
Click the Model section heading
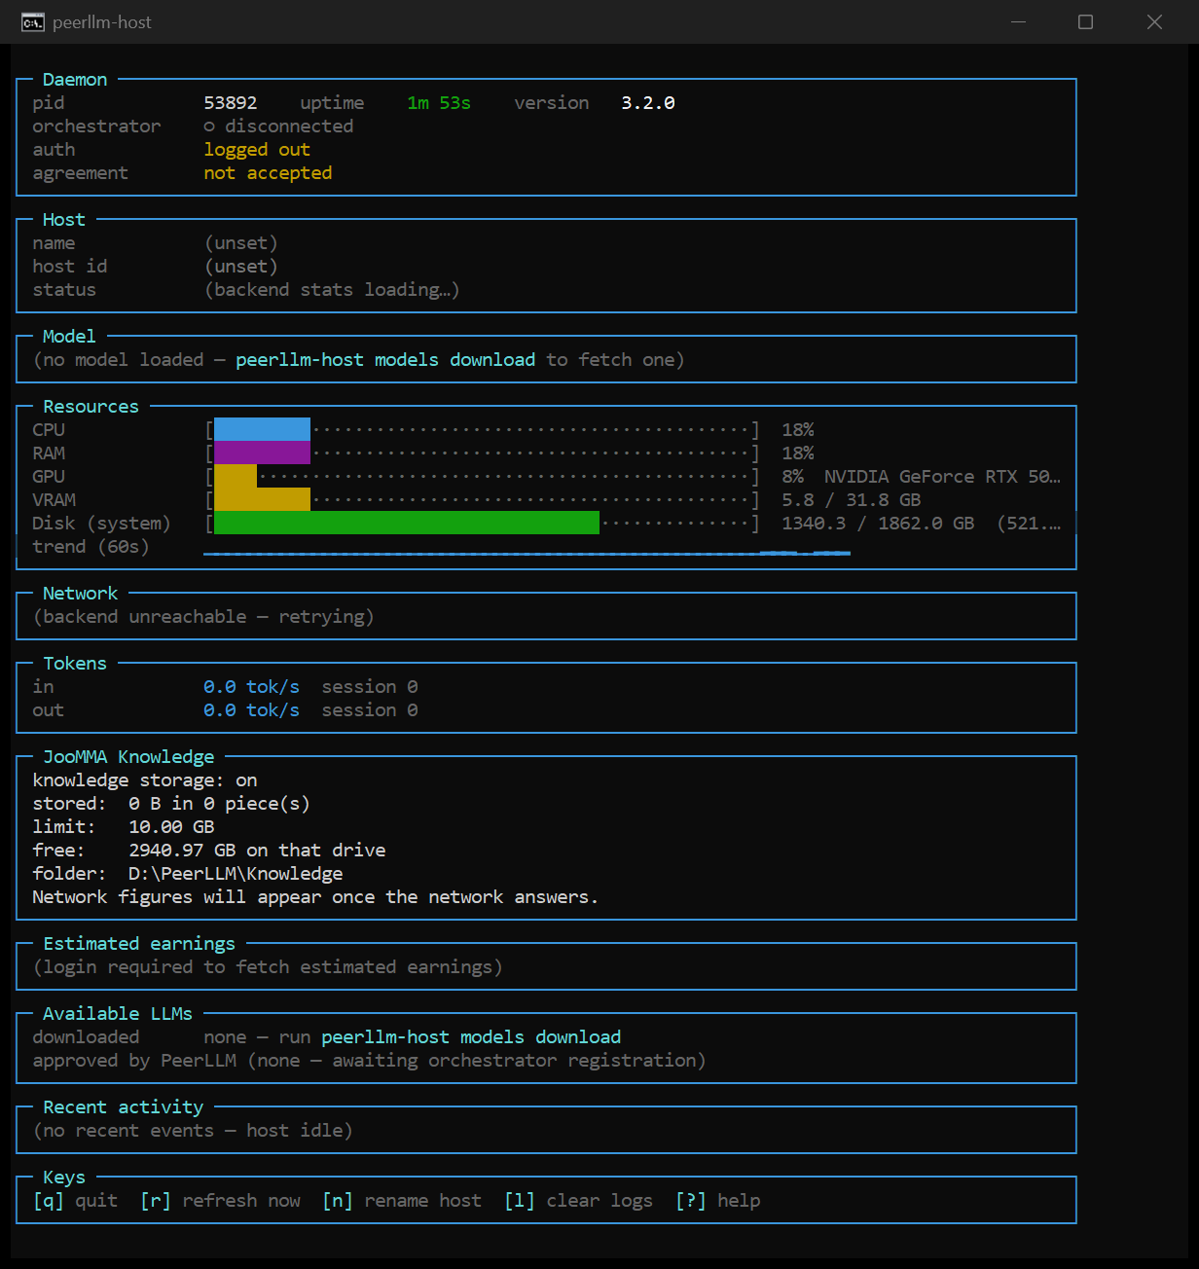[x=69, y=337]
